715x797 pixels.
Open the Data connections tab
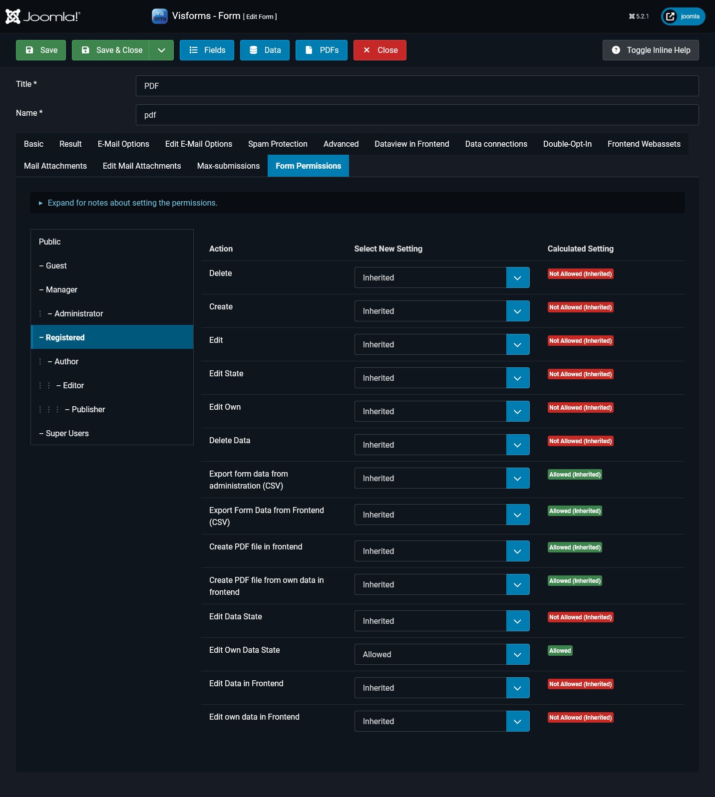coord(496,144)
